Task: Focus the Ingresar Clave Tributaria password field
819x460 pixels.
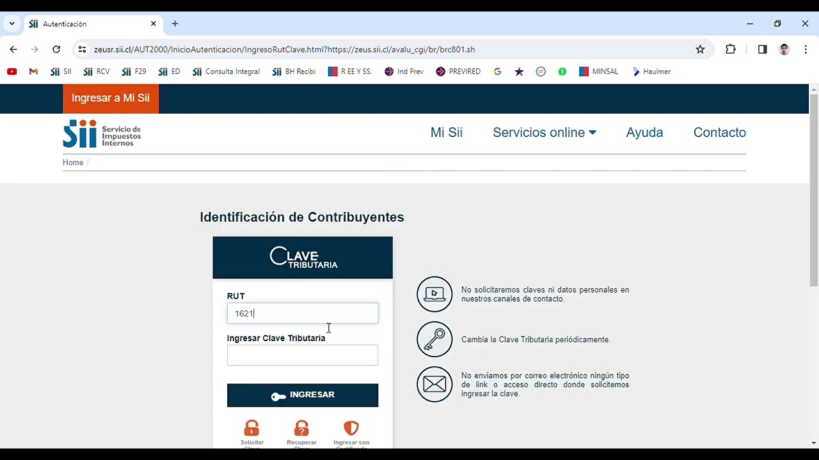Action: click(x=302, y=355)
